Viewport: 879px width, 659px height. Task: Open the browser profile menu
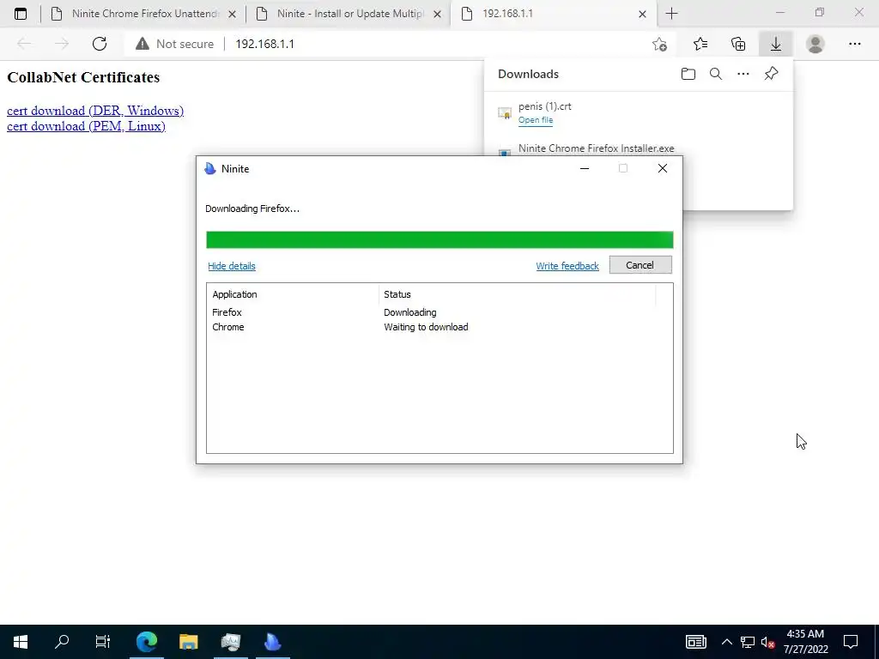pos(815,44)
